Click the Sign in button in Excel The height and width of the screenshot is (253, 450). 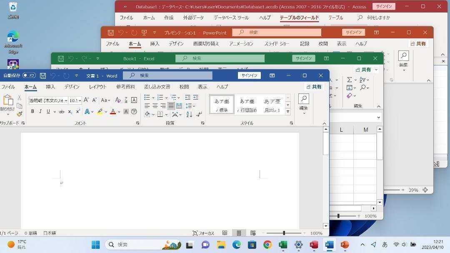click(304, 58)
